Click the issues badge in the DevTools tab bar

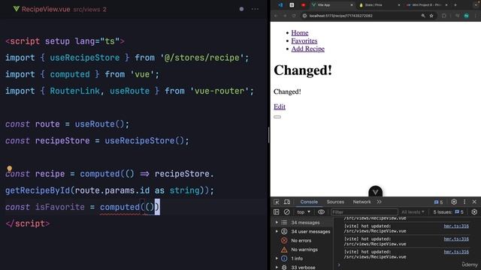point(438,202)
